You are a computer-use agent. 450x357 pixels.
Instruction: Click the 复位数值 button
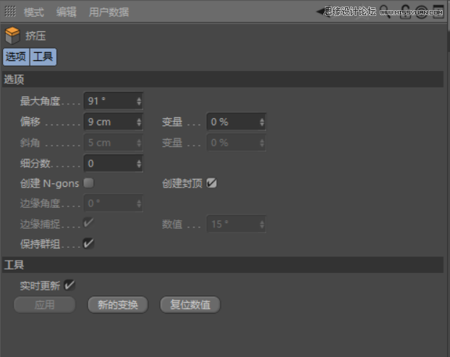(190, 305)
